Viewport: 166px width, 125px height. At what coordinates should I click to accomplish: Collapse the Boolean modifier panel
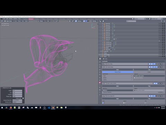[x=103, y=83]
